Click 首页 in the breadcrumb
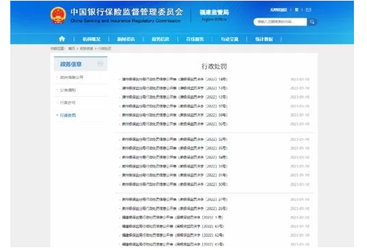367x250 pixels. tap(71, 48)
